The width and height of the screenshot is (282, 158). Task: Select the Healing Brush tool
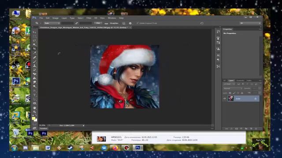(x=34, y=57)
